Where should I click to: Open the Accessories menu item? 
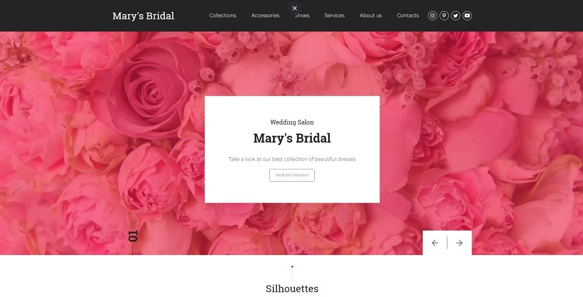[x=265, y=16]
